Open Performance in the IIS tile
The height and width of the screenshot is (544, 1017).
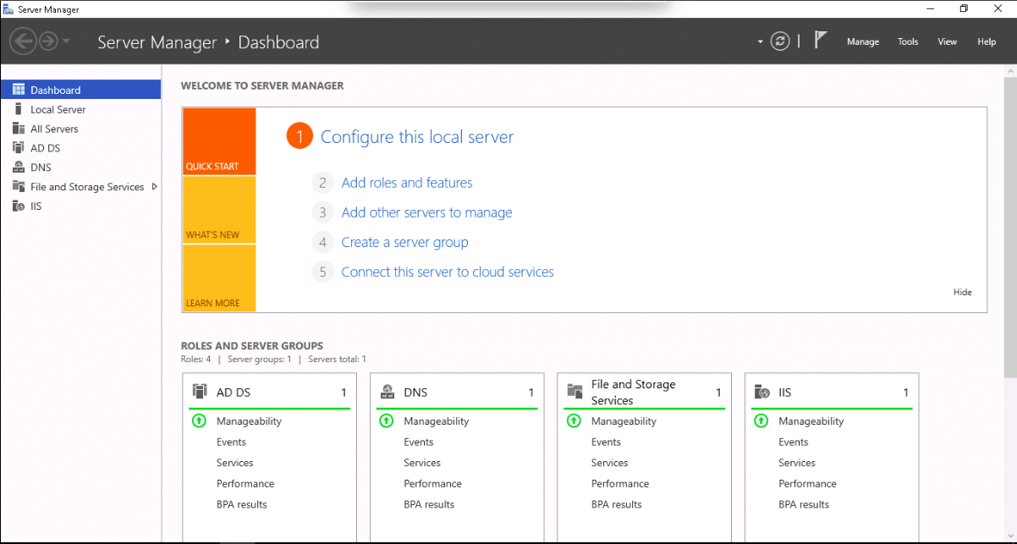807,484
